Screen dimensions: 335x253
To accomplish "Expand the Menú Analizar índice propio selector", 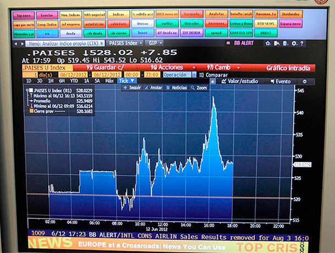I will (x=65, y=43).
